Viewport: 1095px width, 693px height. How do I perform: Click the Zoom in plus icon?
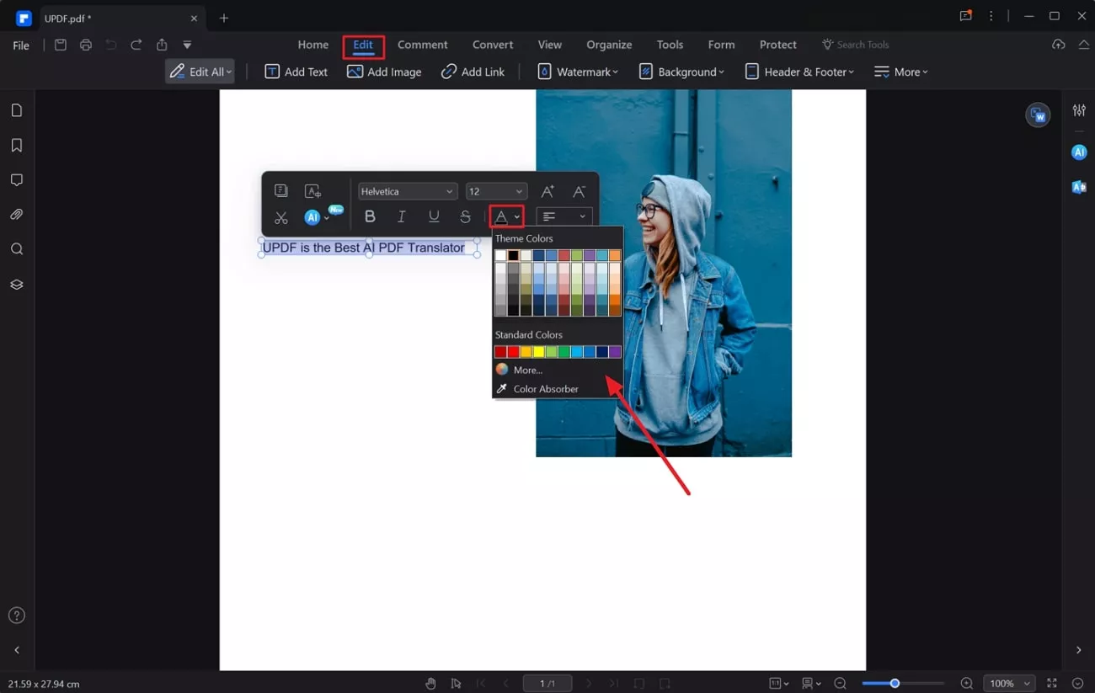[x=967, y=684]
